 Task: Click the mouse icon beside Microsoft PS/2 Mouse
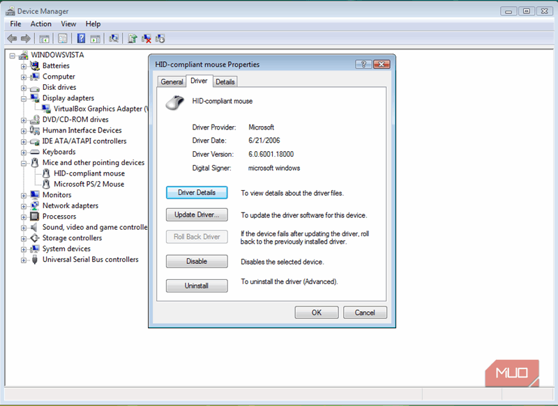click(x=47, y=185)
